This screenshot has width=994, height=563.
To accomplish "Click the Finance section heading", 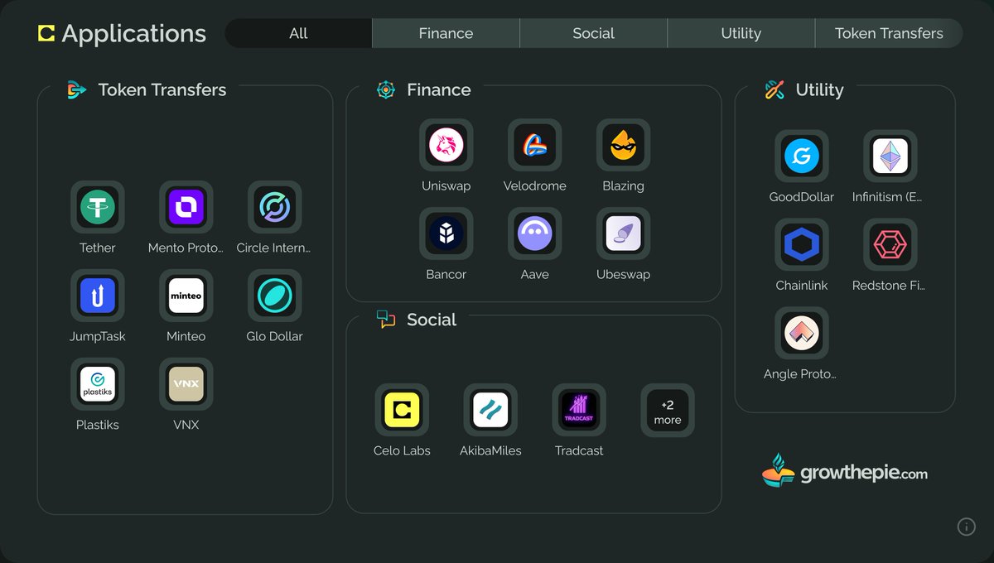I will coord(439,90).
